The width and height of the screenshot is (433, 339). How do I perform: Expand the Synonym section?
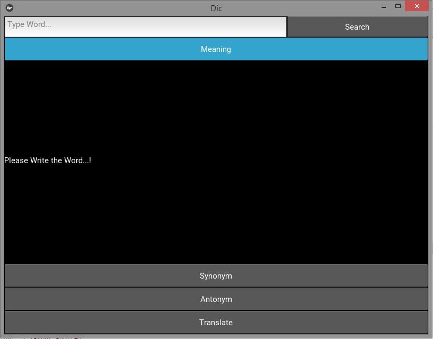pos(216,276)
